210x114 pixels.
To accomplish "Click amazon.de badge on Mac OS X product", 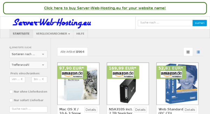I will click(72, 74).
